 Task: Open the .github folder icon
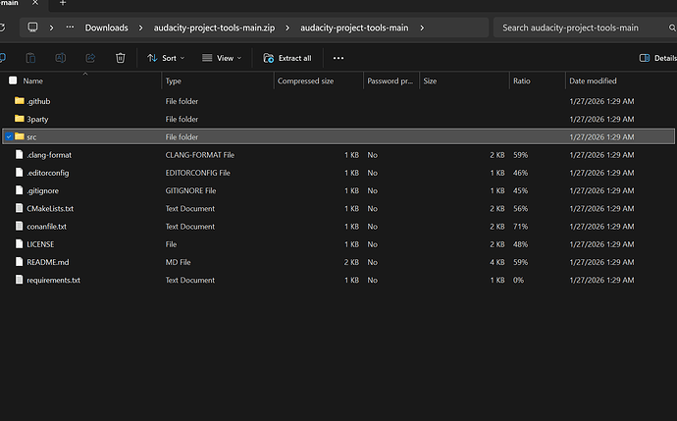19,101
